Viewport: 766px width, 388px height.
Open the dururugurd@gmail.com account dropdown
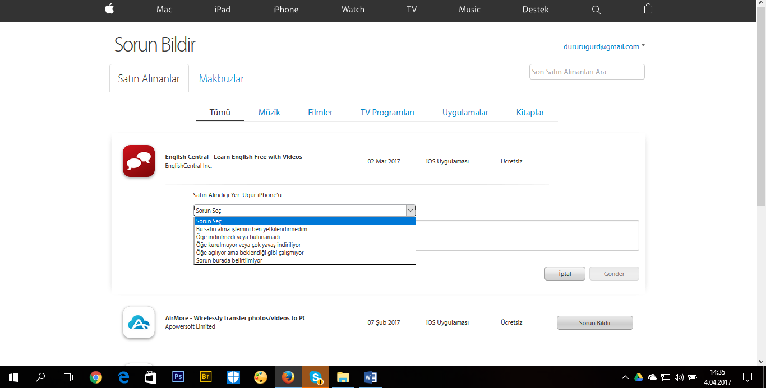pyautogui.click(x=604, y=47)
